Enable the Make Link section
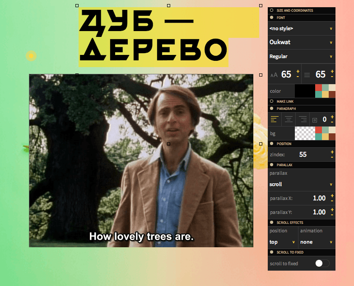Viewport: 354px width, 286px height. coord(272,101)
